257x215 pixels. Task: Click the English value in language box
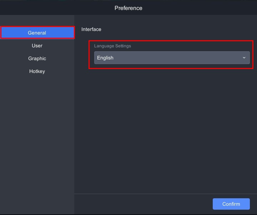105,58
